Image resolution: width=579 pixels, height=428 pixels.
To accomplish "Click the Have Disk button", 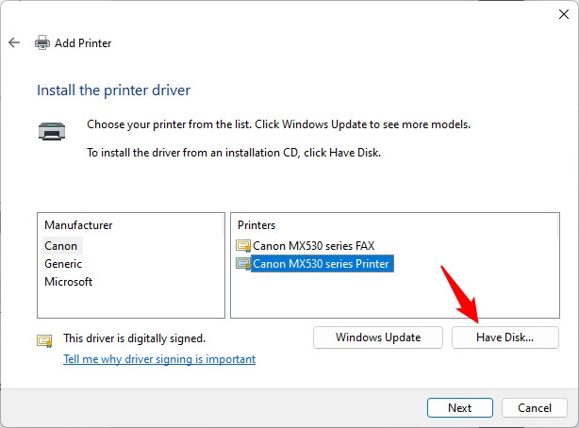I will (x=505, y=337).
